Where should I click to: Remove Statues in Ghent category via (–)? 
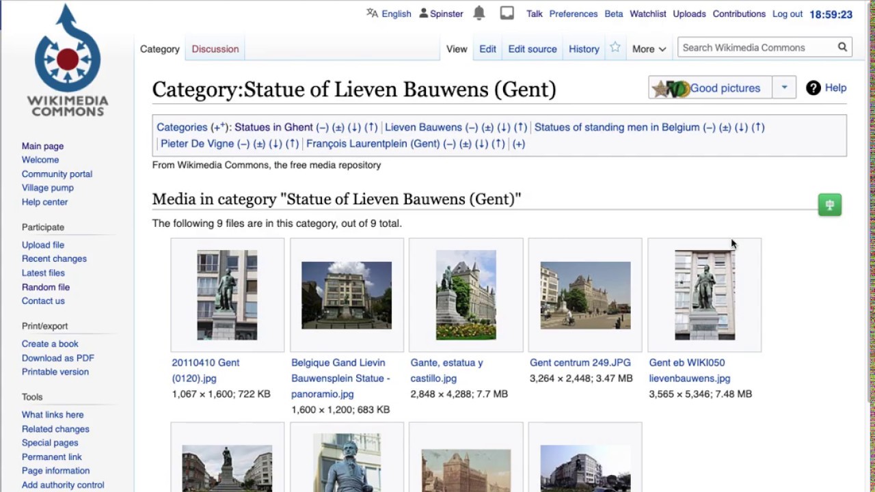click(x=322, y=127)
